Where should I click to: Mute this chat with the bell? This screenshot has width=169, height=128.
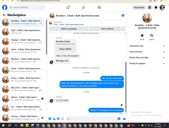tap(142, 35)
